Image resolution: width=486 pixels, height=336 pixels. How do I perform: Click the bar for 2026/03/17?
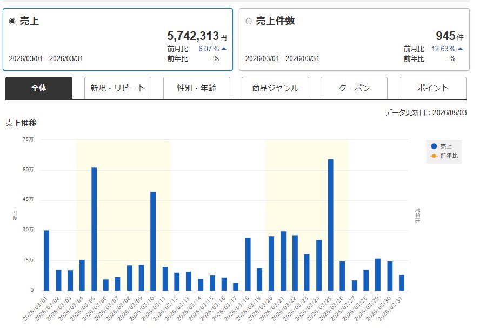(236, 287)
